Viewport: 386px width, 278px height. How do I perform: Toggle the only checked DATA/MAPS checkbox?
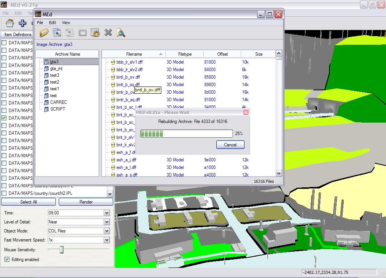[x=4, y=118]
